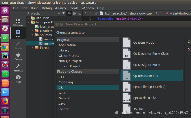Toggle synchronize with editor link icon

69,13
